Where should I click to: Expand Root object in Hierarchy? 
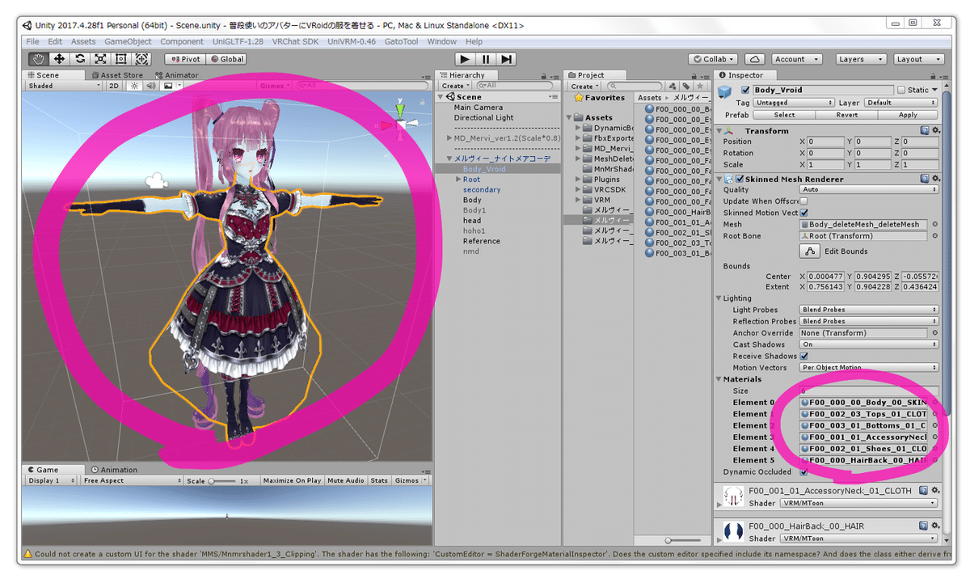pyautogui.click(x=458, y=180)
